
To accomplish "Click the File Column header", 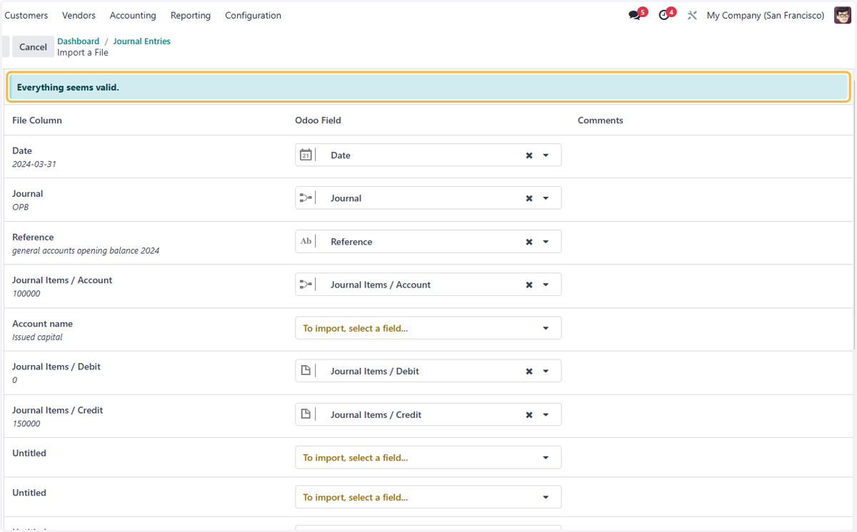I will click(37, 121).
